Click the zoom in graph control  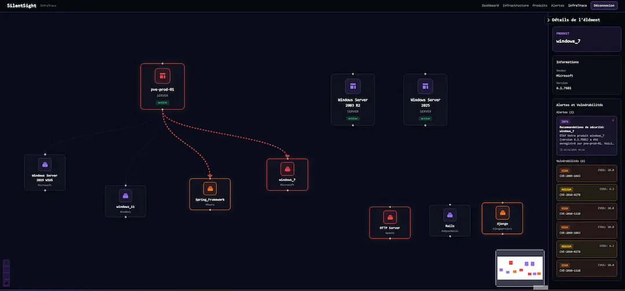click(x=6, y=263)
